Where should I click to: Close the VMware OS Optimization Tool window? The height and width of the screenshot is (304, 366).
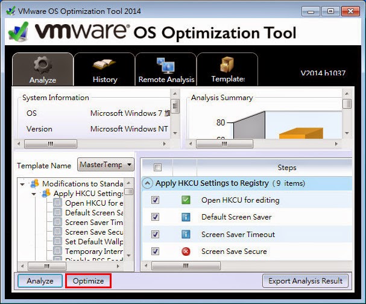[350, 11]
